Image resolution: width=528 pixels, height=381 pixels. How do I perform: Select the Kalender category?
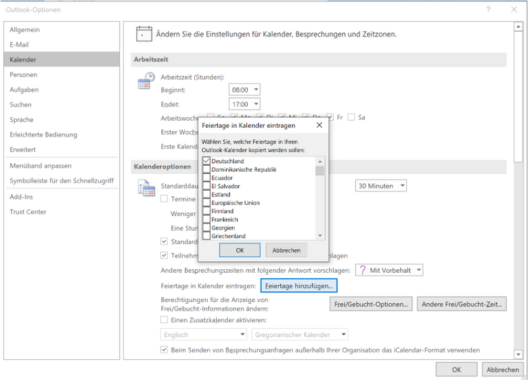[x=62, y=60]
